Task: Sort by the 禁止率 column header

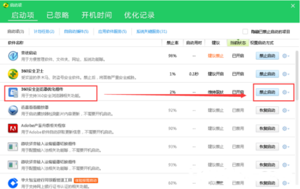Action: coord(172,43)
